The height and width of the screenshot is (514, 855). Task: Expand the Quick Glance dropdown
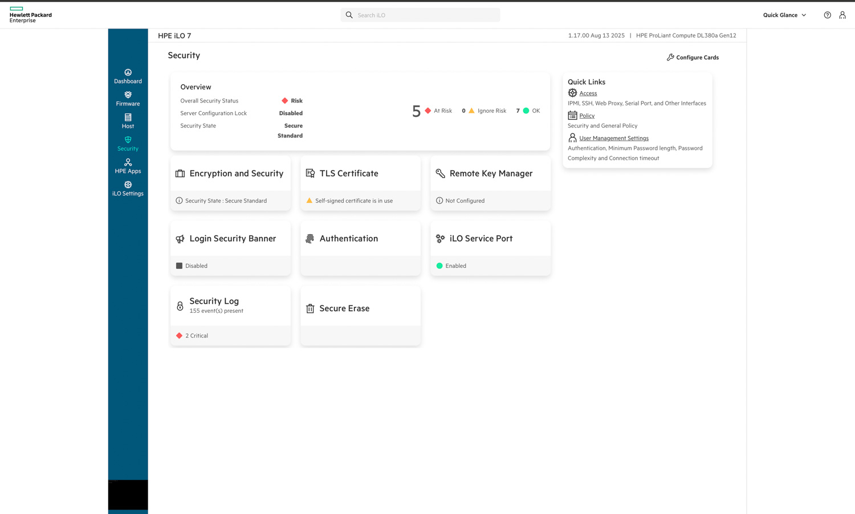coord(784,15)
